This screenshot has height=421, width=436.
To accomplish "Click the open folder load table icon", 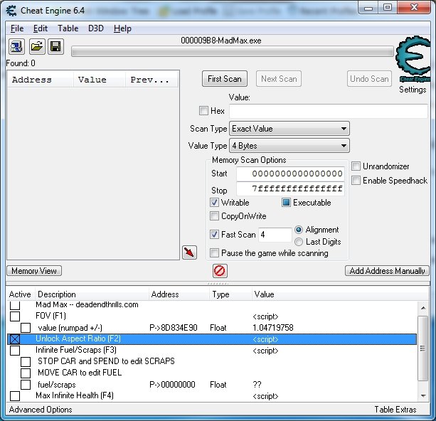I will (37, 46).
